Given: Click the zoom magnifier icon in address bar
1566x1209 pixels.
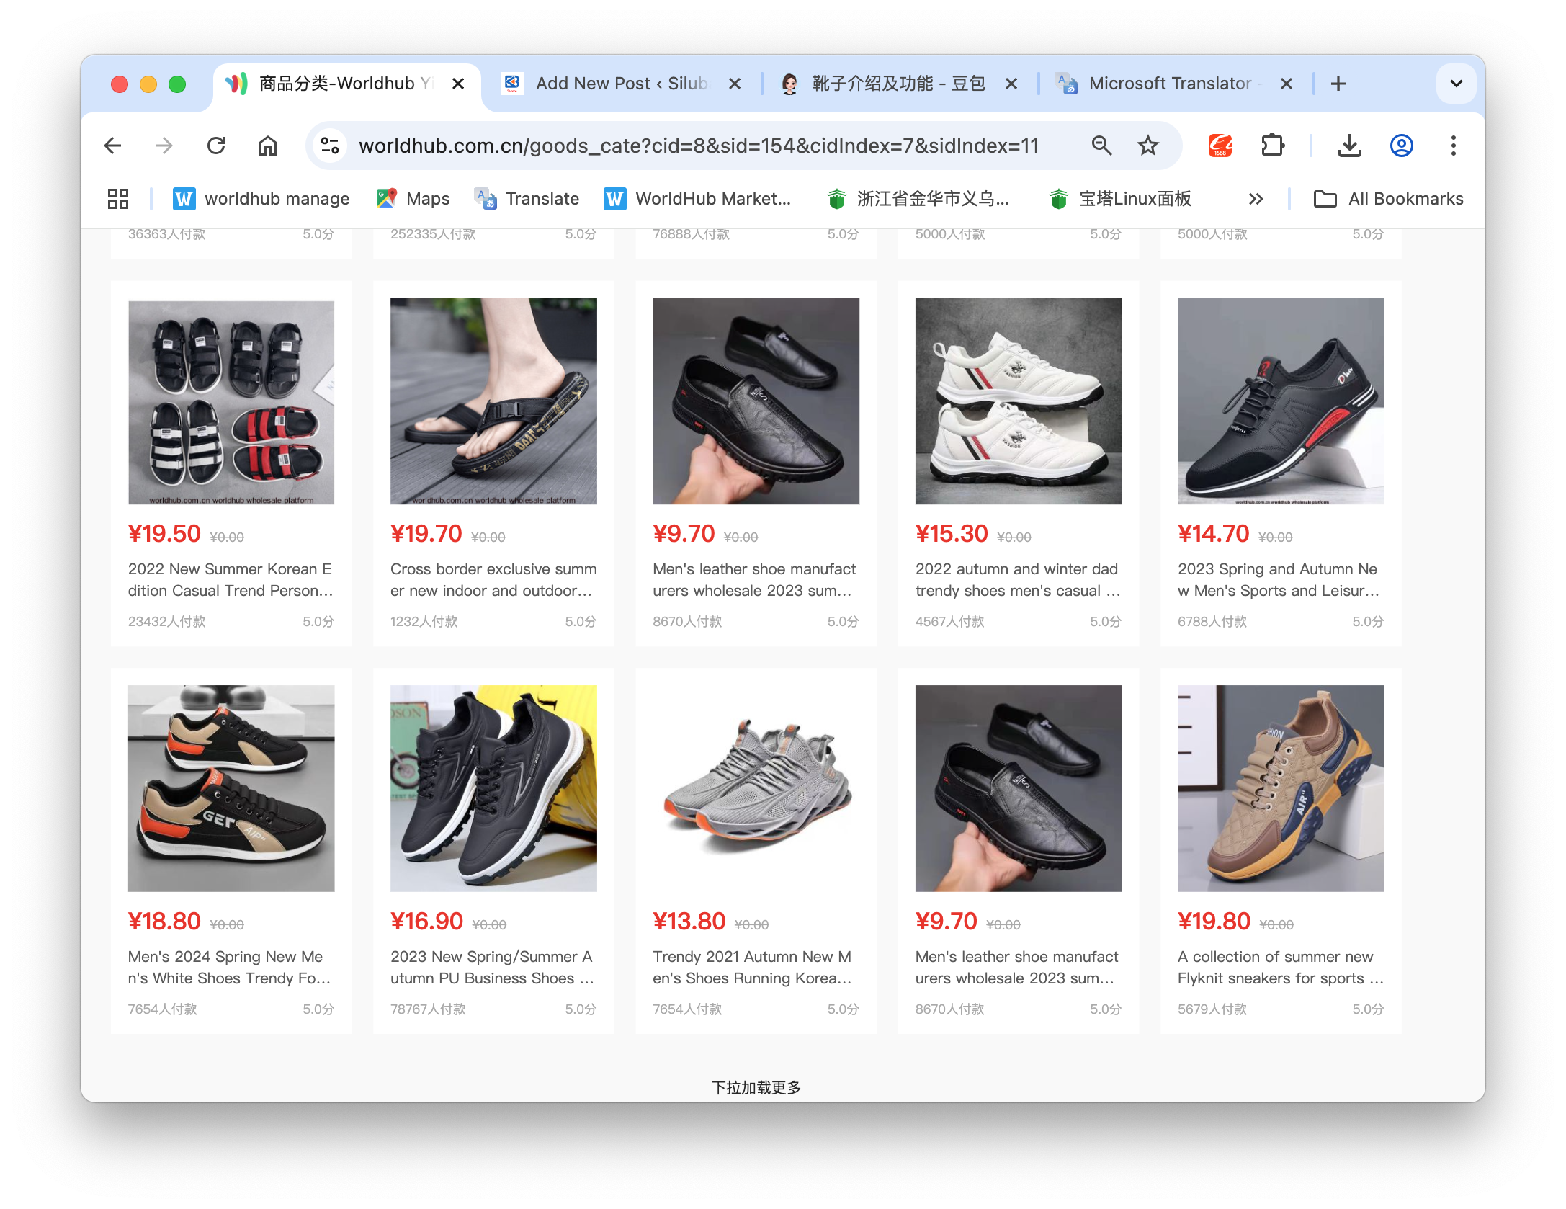Looking at the screenshot, I should click(1101, 146).
